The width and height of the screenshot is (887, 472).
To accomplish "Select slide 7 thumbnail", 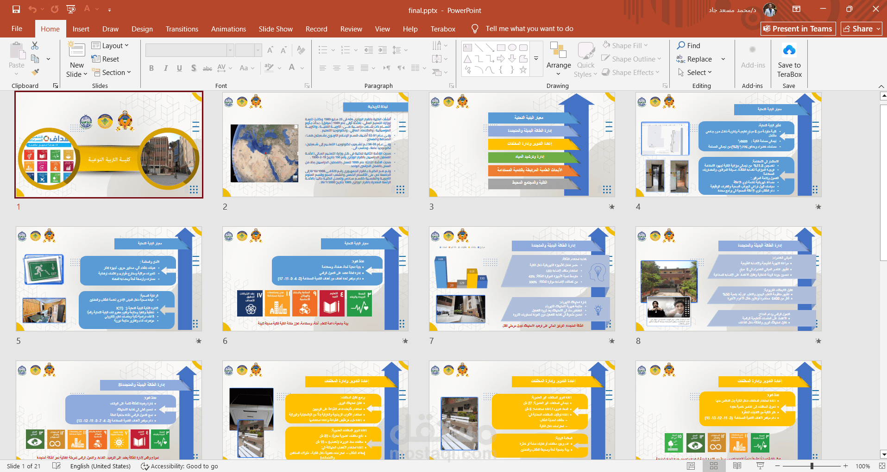I will tap(522, 279).
